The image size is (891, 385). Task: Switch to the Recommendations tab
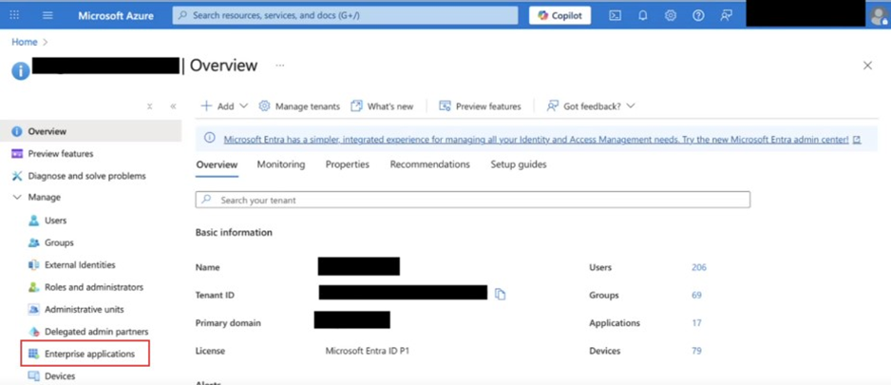pyautogui.click(x=429, y=164)
